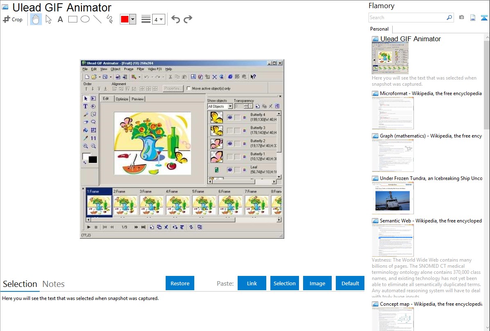Open the Save dropdown arrow in GIF Animator toolbar
The width and height of the screenshot is (490, 331).
pyautogui.click(x=110, y=77)
